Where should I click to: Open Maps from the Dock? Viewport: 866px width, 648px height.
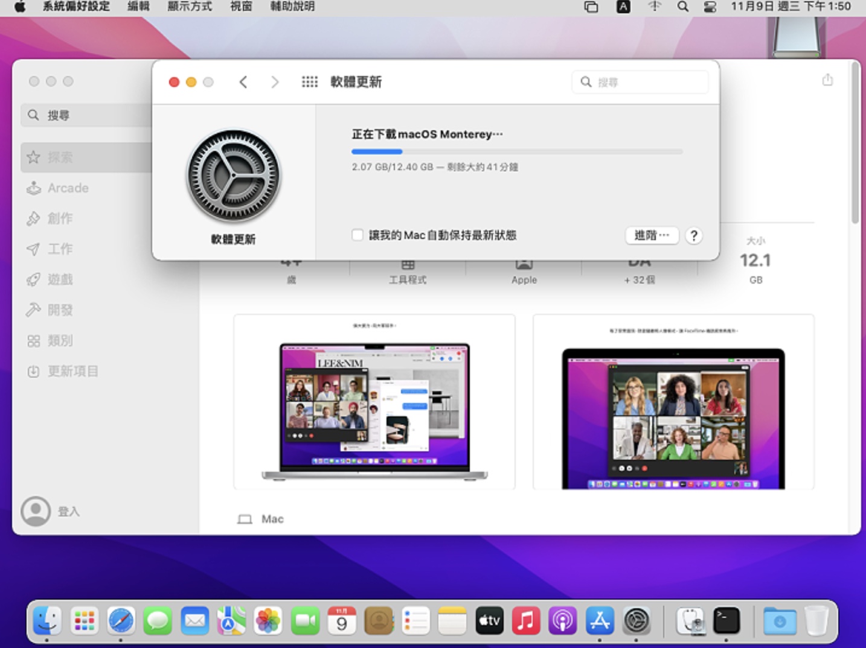click(x=231, y=620)
